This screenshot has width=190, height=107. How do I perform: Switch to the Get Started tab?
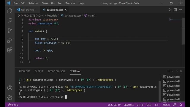click(x=28, y=10)
